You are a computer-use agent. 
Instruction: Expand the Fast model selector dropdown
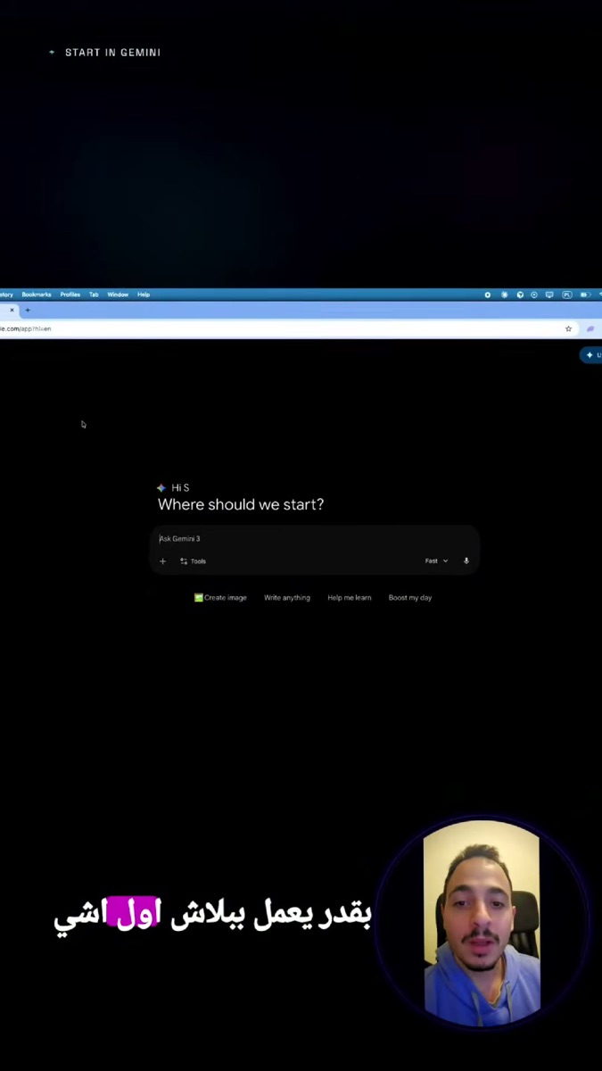click(x=436, y=561)
